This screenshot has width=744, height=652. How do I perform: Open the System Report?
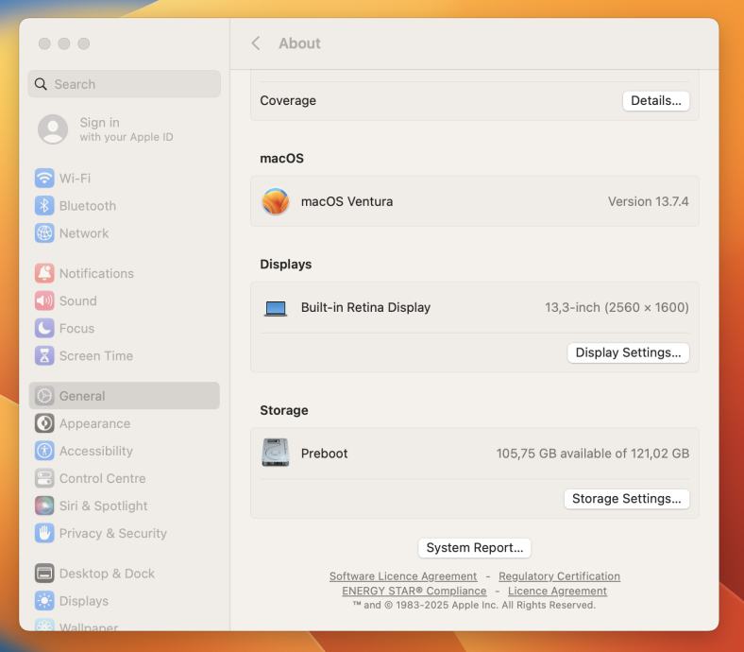475,547
